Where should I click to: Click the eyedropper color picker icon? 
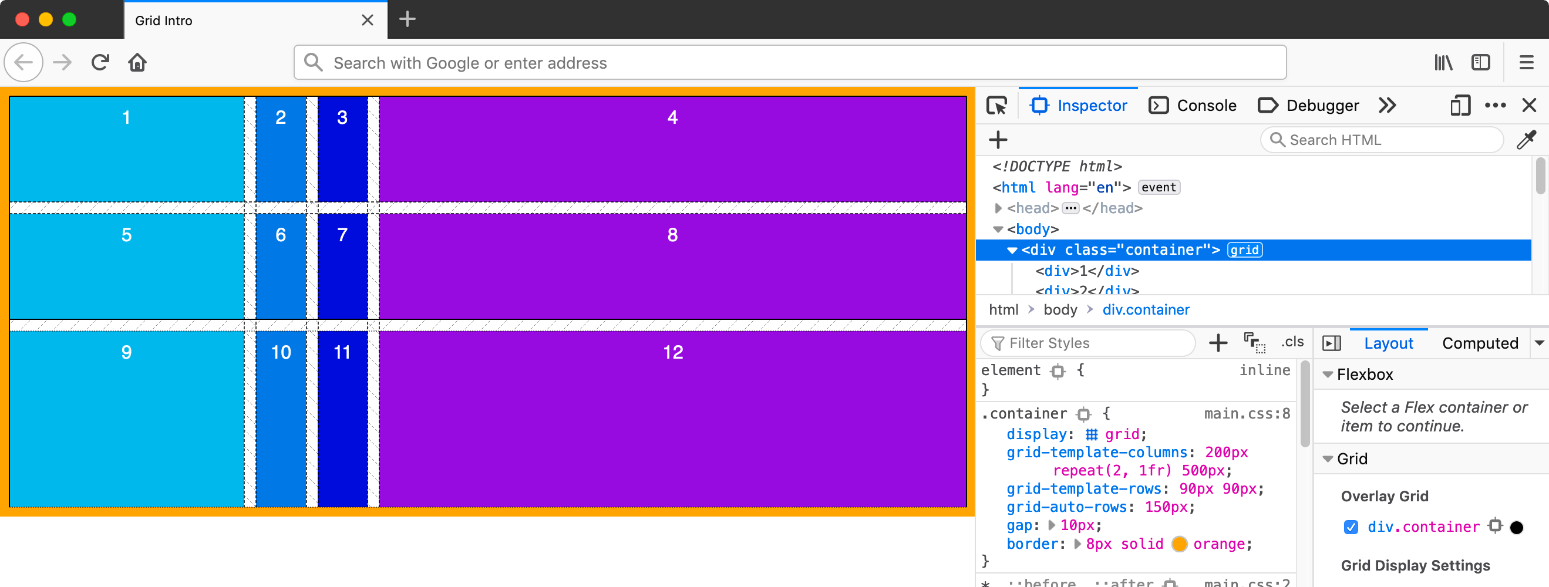pos(1526,140)
